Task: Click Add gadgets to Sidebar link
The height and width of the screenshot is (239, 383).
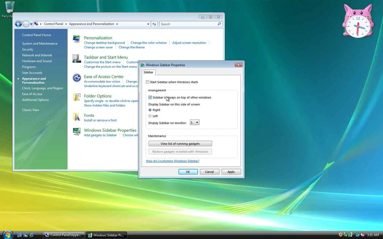Action: tap(100, 135)
